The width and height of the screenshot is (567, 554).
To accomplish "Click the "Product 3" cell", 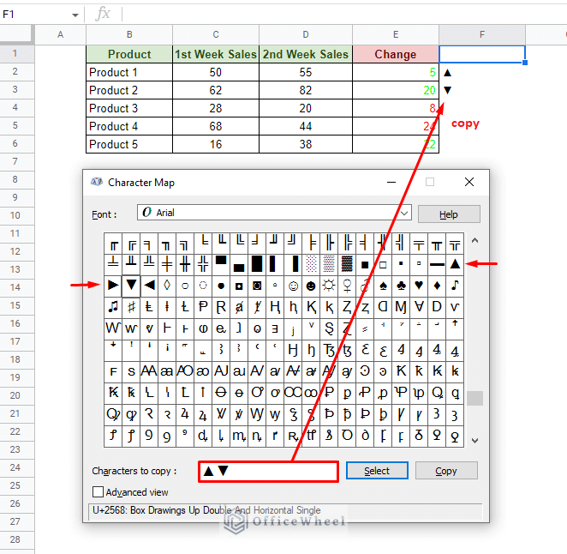I will (129, 108).
